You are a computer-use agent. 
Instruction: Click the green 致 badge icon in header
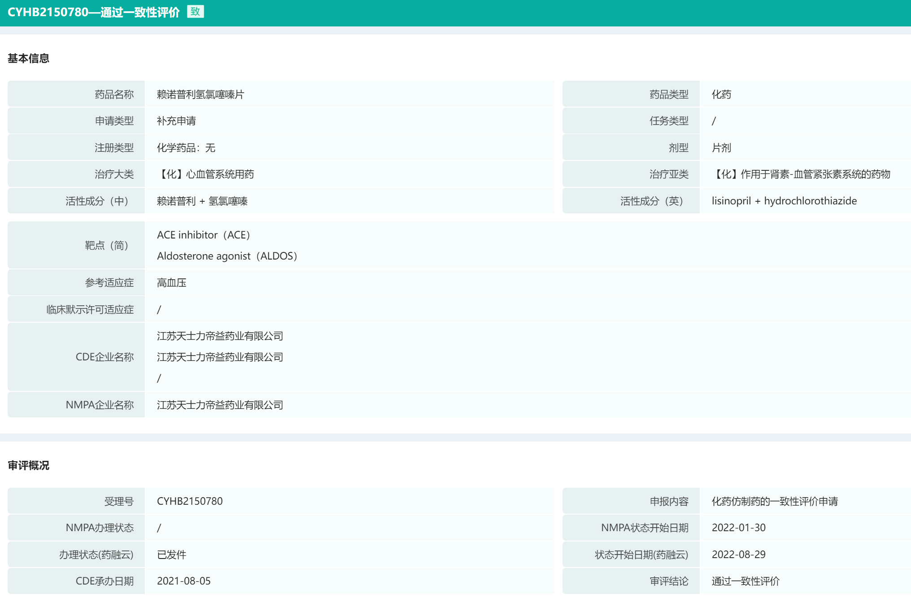click(195, 12)
